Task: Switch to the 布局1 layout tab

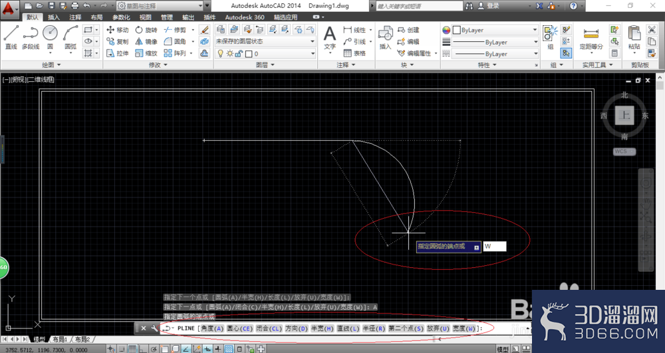Action: click(61, 340)
